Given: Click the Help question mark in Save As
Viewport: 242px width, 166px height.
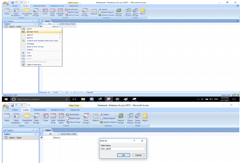Looking at the screenshot, I should coord(134,141).
